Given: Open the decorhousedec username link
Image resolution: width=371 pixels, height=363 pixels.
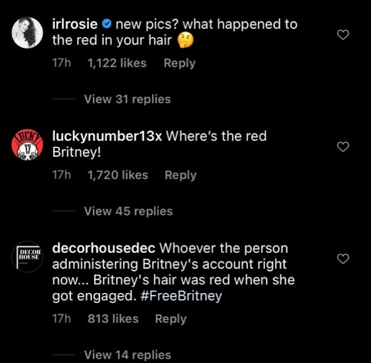Looking at the screenshot, I should coord(104,248).
